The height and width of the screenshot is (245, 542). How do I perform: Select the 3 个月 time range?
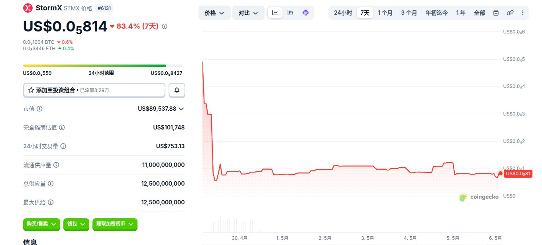coord(409,13)
